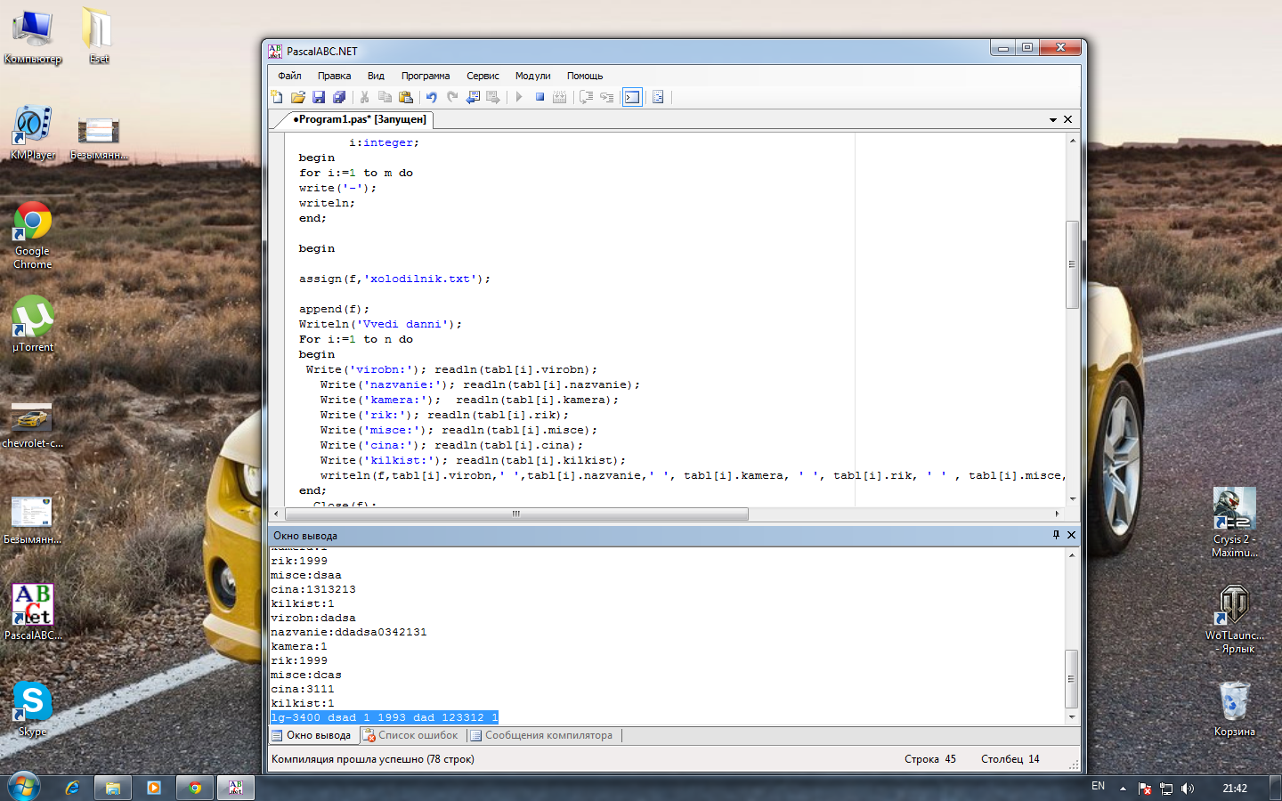Switch to Сообщения компилятора tab
Image resolution: width=1282 pixels, height=801 pixels.
pos(541,735)
